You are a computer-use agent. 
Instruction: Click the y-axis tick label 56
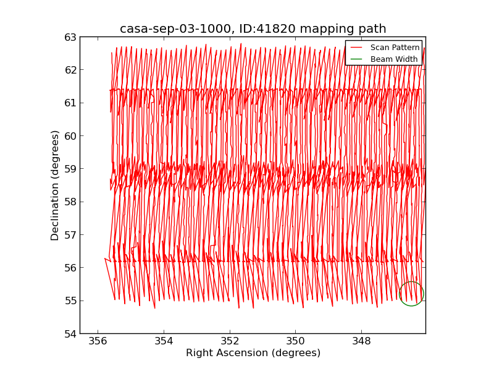70,268
